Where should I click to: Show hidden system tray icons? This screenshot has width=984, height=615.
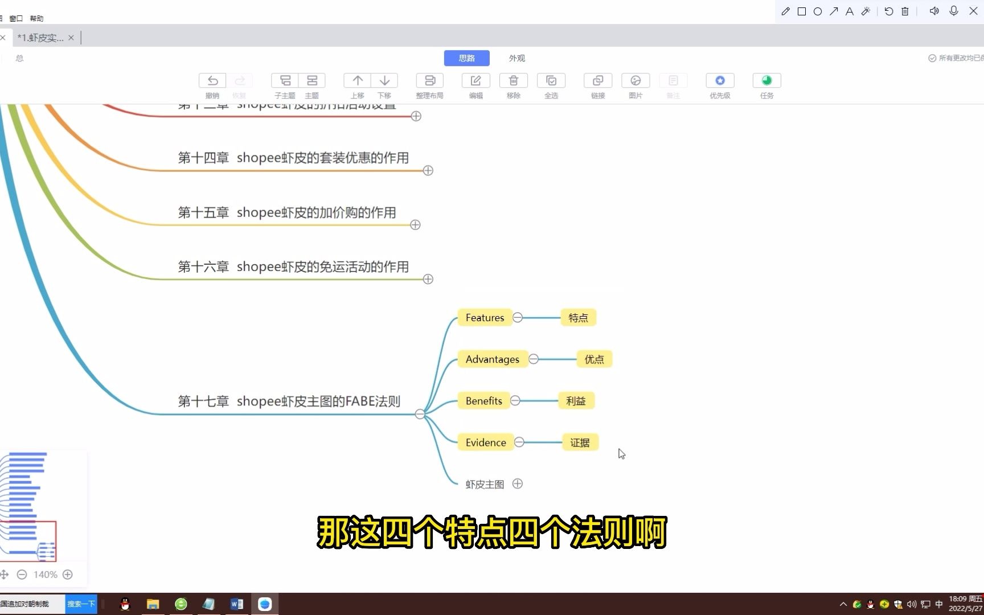(843, 604)
